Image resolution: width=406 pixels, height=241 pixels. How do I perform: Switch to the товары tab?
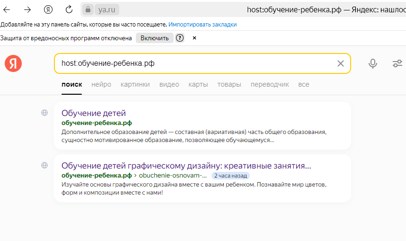229,84
